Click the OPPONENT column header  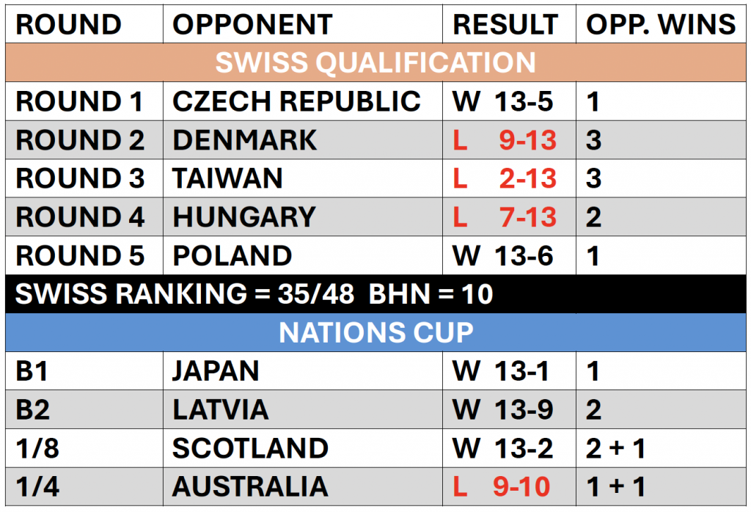(x=252, y=25)
